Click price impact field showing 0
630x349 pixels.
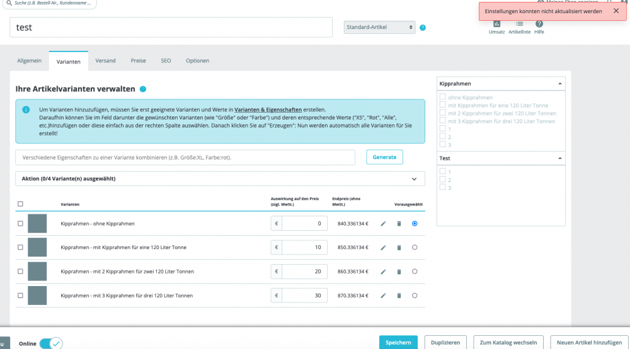(x=304, y=223)
